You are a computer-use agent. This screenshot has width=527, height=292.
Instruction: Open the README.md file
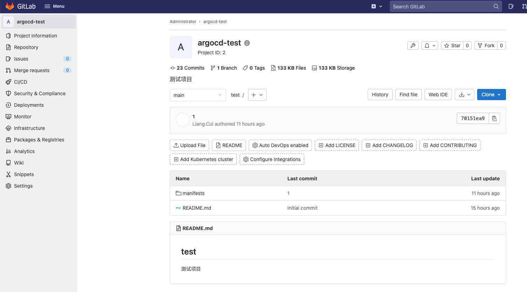tap(196, 208)
